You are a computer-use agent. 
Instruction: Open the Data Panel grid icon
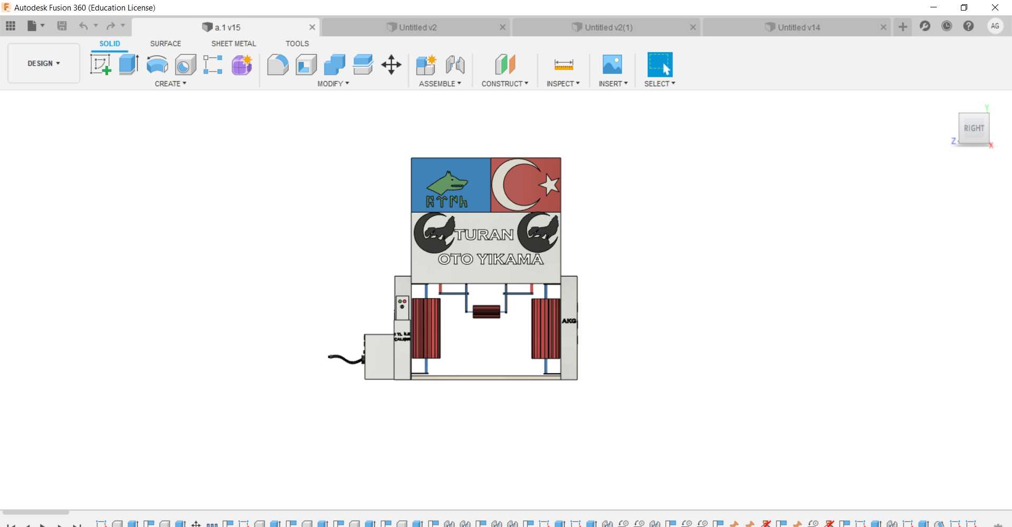pyautogui.click(x=11, y=26)
